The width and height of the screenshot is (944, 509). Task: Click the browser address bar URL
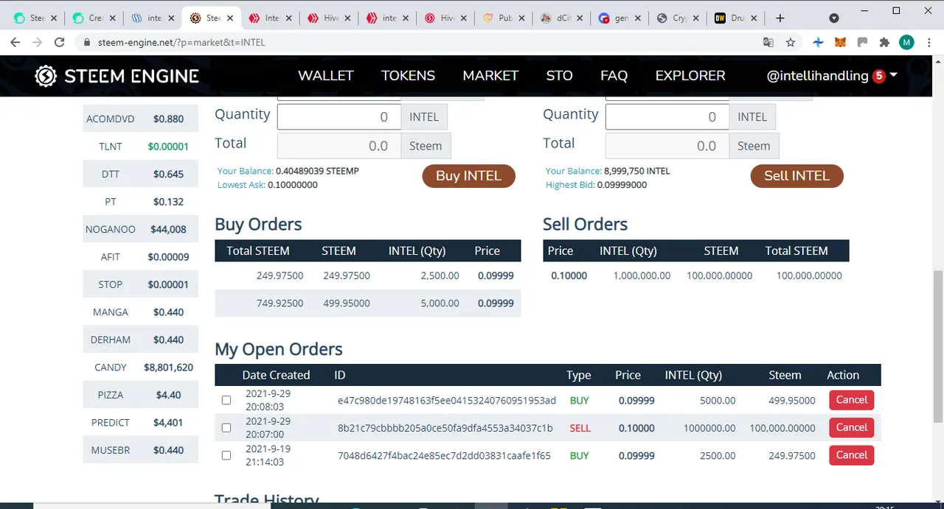[x=181, y=43]
